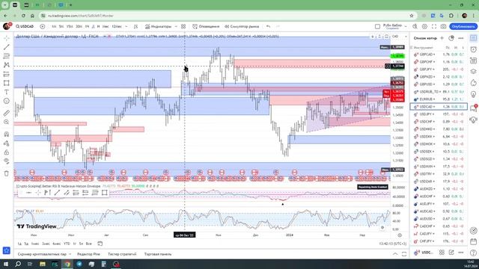Set the Все (all) date range
The width and height of the screenshot is (479, 269).
tap(88, 244)
